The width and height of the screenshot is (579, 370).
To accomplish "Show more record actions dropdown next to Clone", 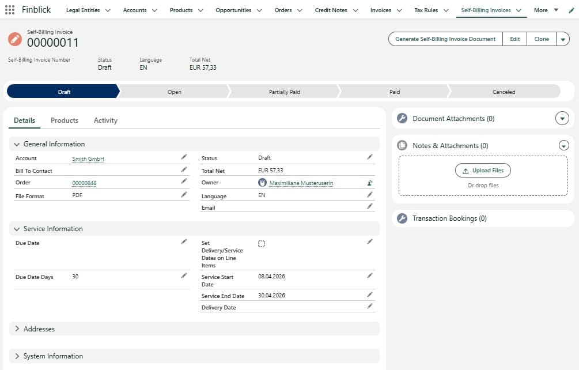I will click(x=563, y=39).
